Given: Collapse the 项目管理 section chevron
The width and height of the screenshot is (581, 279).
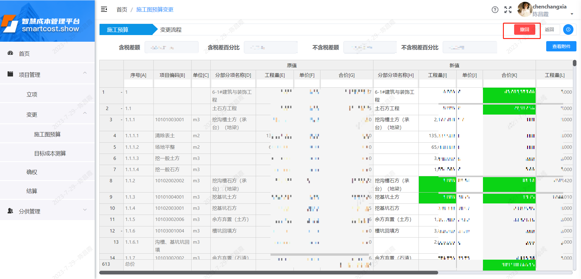Looking at the screenshot, I should point(85,73).
